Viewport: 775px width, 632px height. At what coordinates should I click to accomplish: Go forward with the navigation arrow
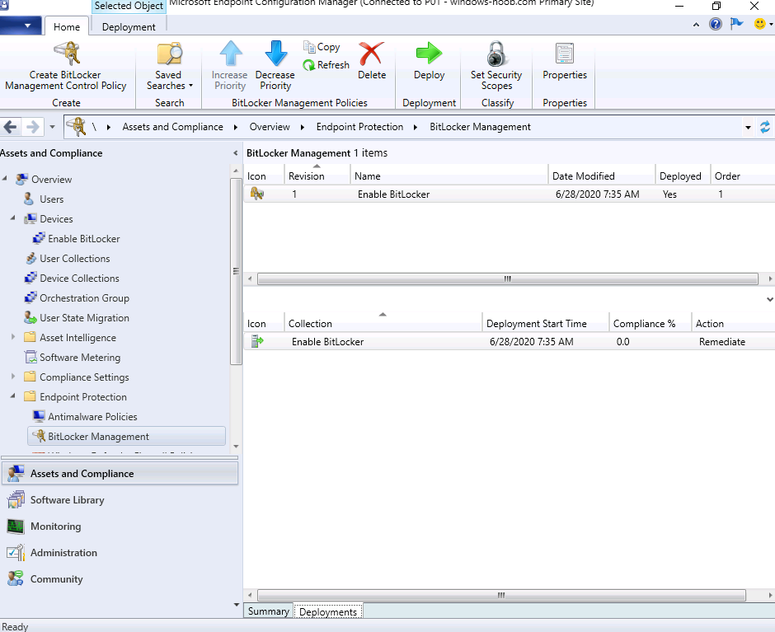point(33,127)
